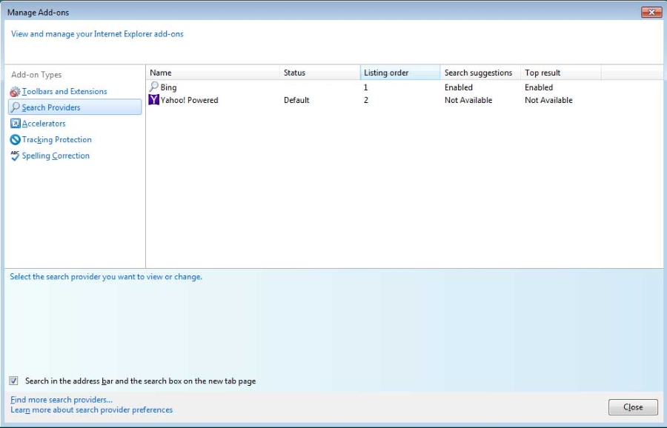
Task: Select the Yahoo! Powered provider row
Action: tap(190, 100)
